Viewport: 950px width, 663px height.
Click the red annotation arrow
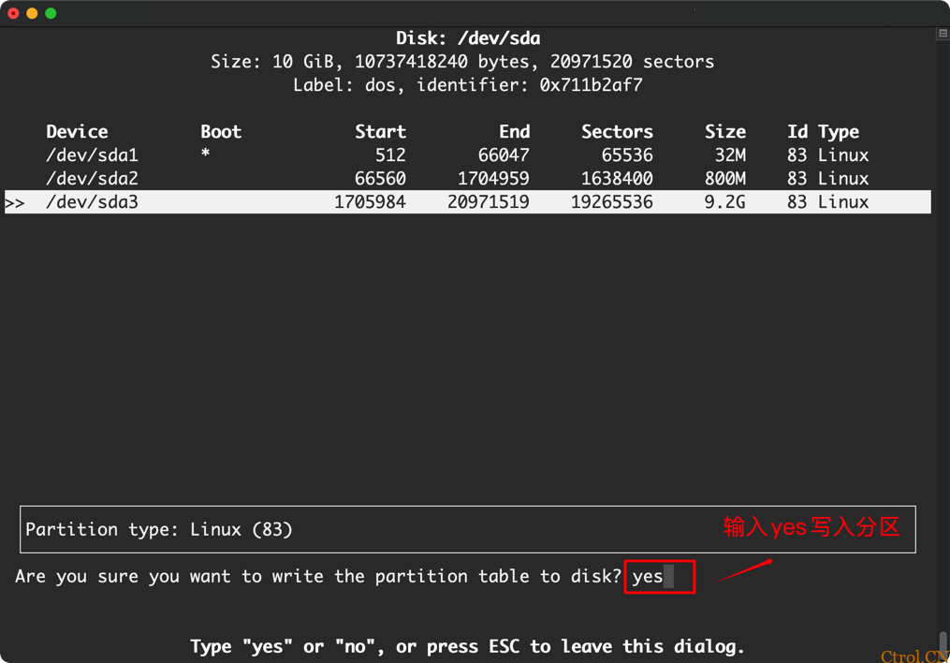(x=745, y=570)
